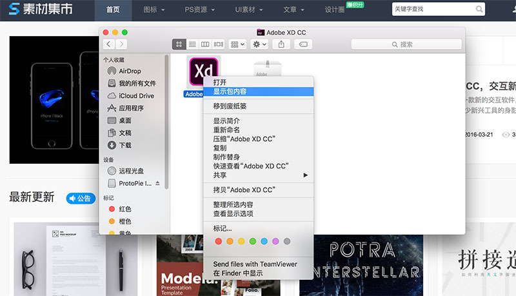Open 应用程序 in the sidebar
Screen dimensions: 516x296
tap(126, 108)
